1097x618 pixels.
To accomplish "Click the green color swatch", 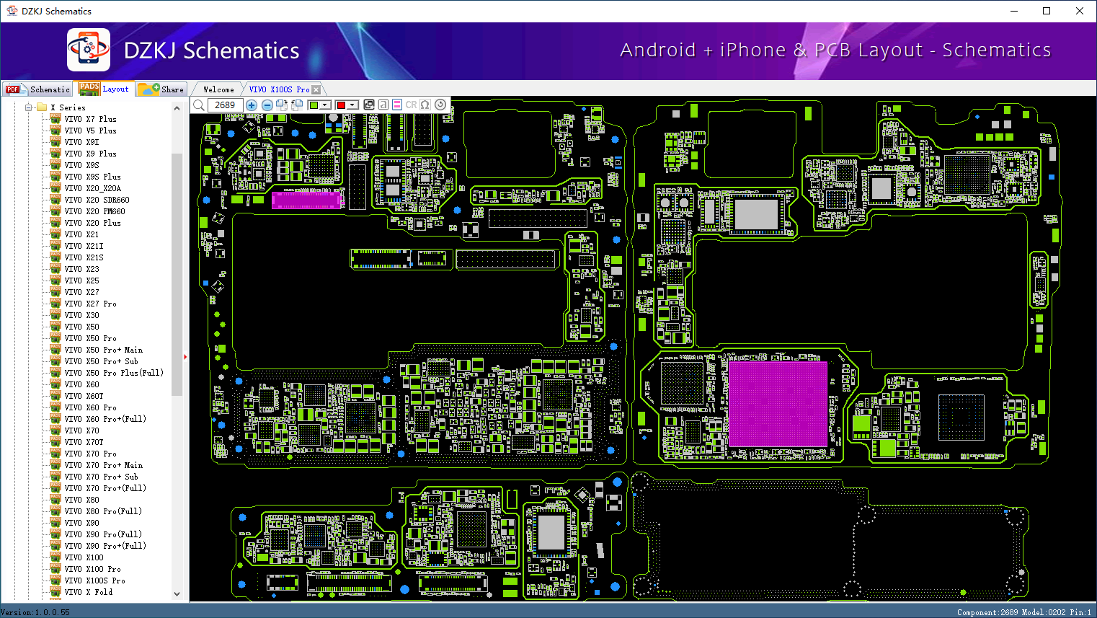I will tap(314, 105).
